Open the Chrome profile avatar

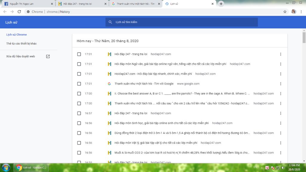[x=294, y=12]
